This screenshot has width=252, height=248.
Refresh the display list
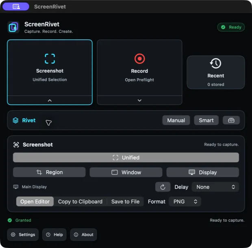163,187
